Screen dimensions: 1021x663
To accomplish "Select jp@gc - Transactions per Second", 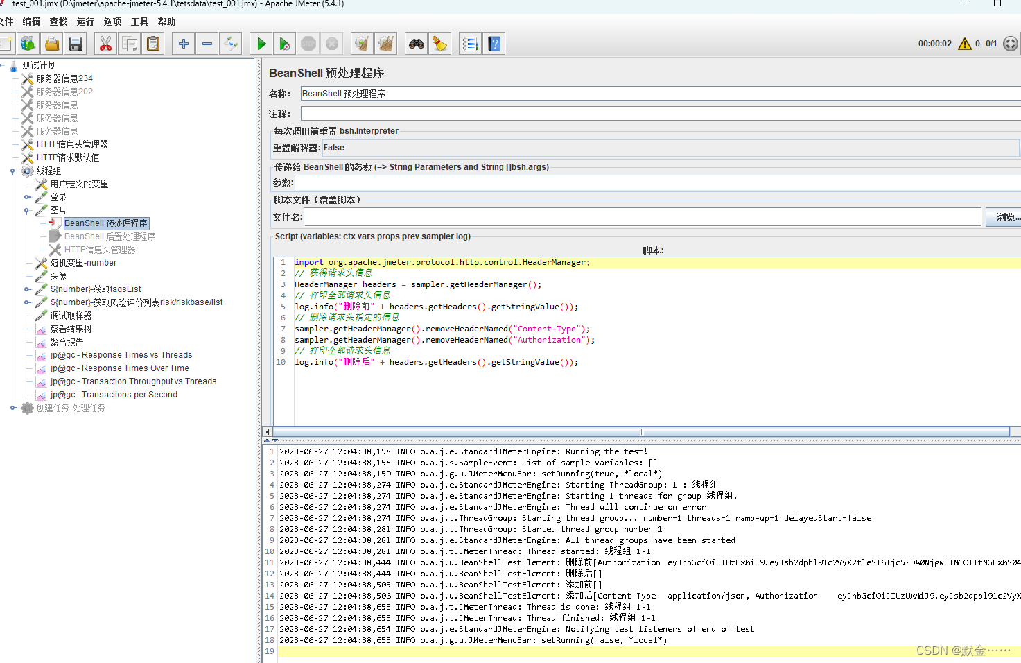I will click(x=114, y=395).
